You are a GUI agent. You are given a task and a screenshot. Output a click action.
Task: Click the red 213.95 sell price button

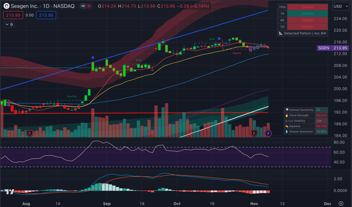click(x=13, y=15)
